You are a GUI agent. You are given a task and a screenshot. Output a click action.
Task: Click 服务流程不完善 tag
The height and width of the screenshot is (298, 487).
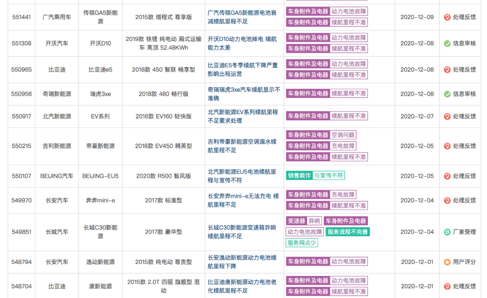(x=348, y=232)
